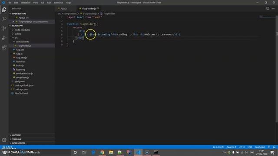278x156 pixels.
Task: Open package-lock.json in the file tree
Action: (x=32, y=85)
